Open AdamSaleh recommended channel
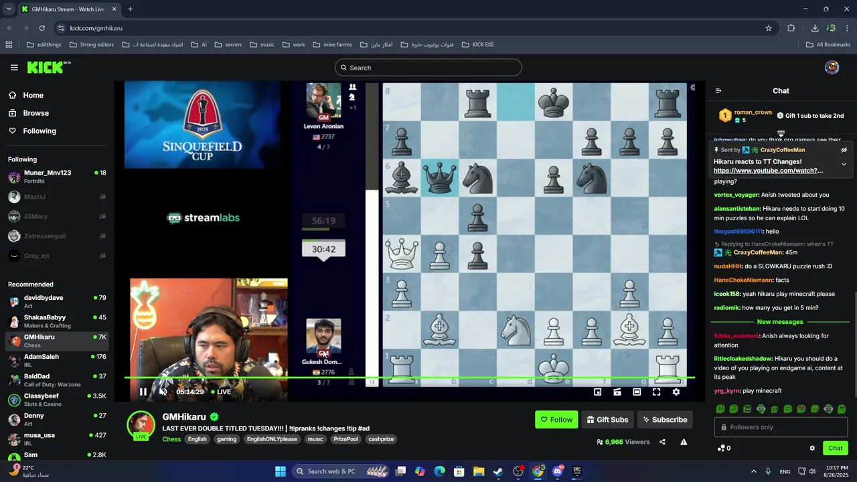Viewport: 857px width, 482px height. [x=56, y=361]
